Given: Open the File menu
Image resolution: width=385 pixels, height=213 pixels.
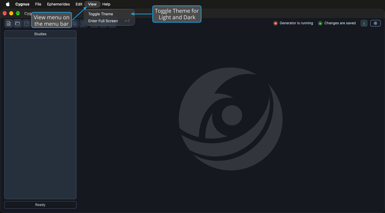Looking at the screenshot, I should pos(38,4).
